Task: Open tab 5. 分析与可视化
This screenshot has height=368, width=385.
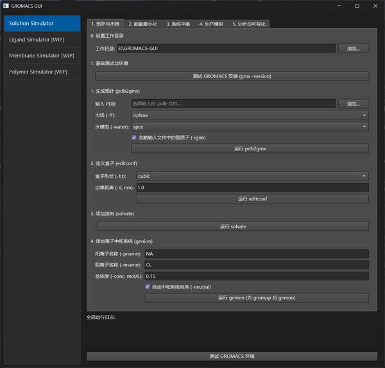Action: [x=249, y=24]
